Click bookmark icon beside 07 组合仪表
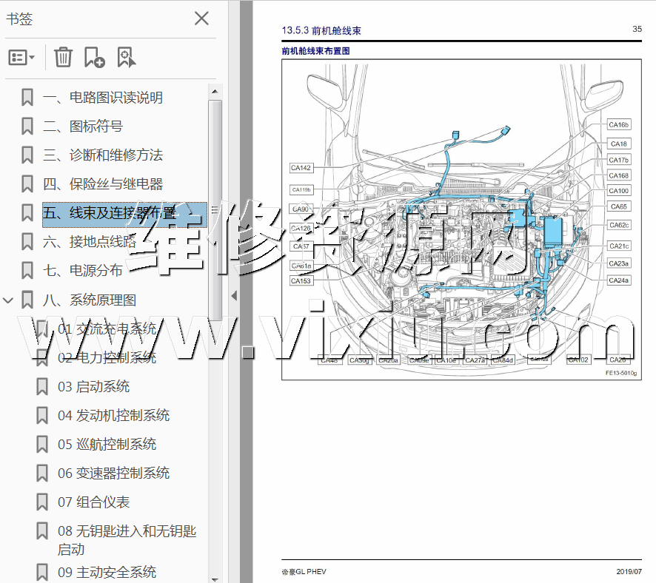The image size is (656, 583). [x=42, y=502]
